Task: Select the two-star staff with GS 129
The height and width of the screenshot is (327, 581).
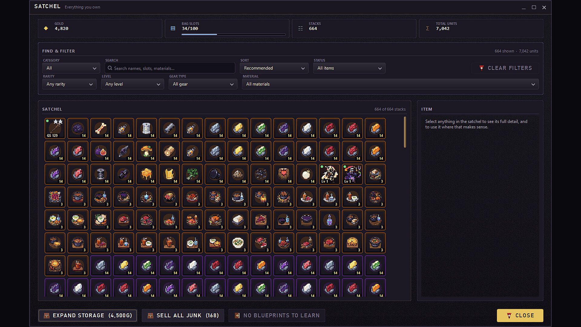Action: 55,128
